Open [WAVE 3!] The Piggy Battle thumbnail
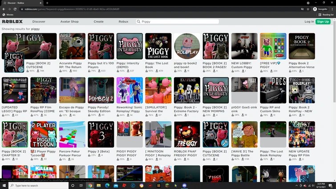This screenshot has height=189, width=336. click(244, 134)
